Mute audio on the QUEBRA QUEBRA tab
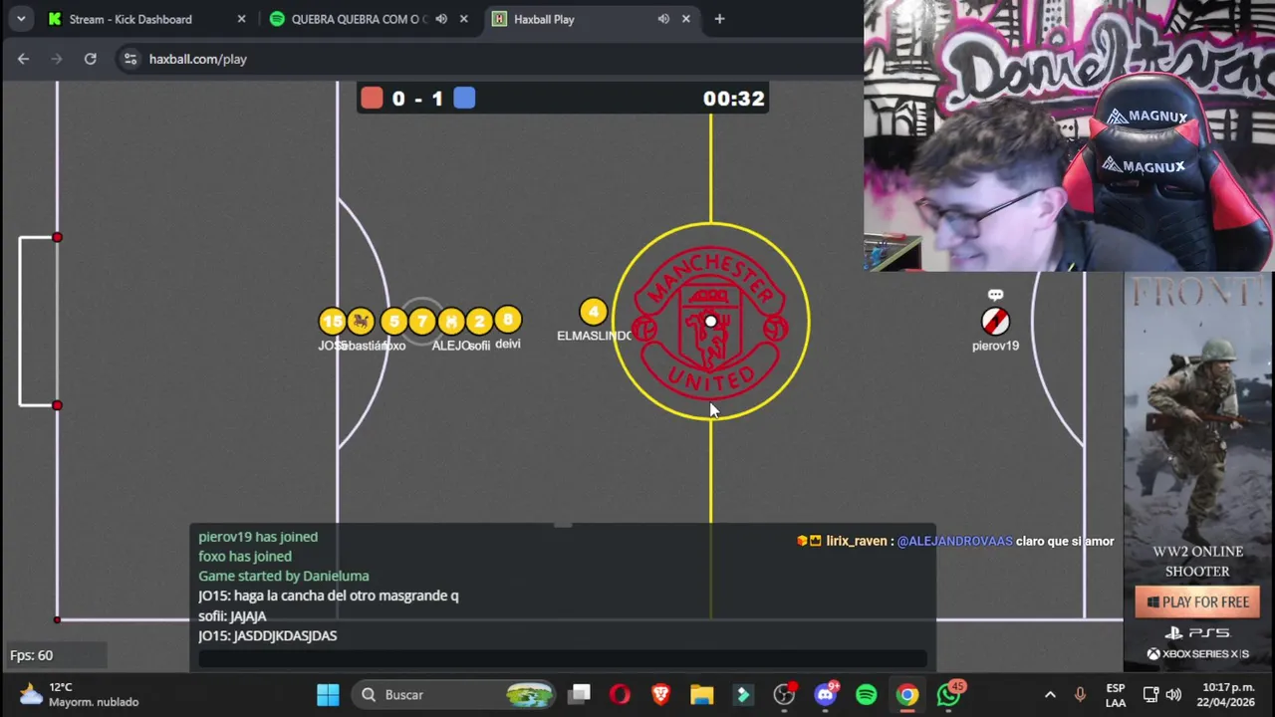Image resolution: width=1275 pixels, height=717 pixels. pos(441,19)
